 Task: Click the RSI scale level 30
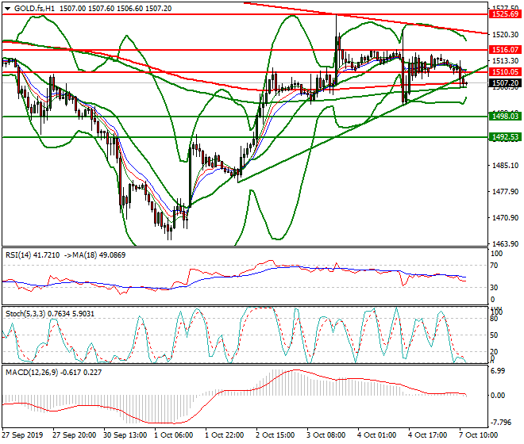point(495,288)
